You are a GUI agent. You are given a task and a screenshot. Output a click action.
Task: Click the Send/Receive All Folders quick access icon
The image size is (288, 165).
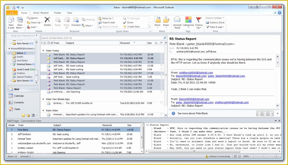tap(13, 7)
